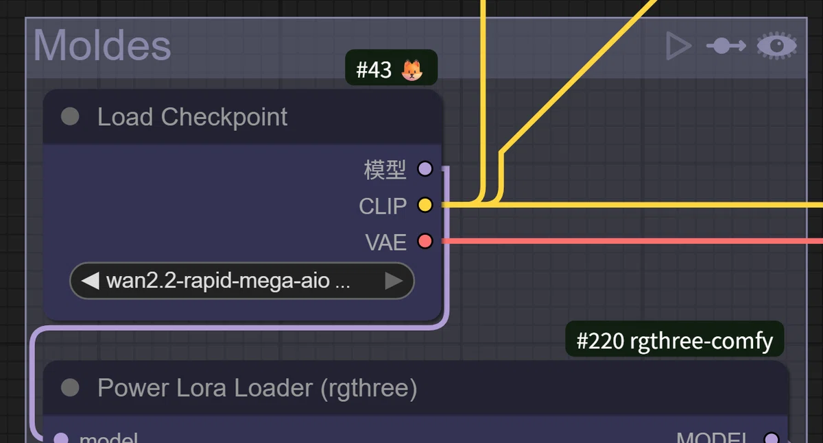The height and width of the screenshot is (443, 823).
Task: Select the Power Lora Loader (rgthree) title
Action: [x=257, y=388]
